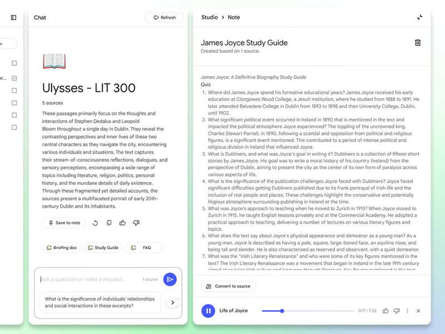Dislike the Life of Joyce audio overview
445x334 pixels.
click(397, 311)
